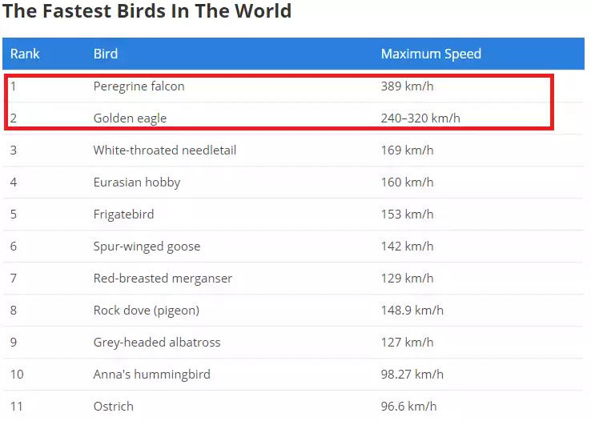The width and height of the screenshot is (591, 421).
Task: Select the Red-breasted merganser name
Action: click(163, 279)
